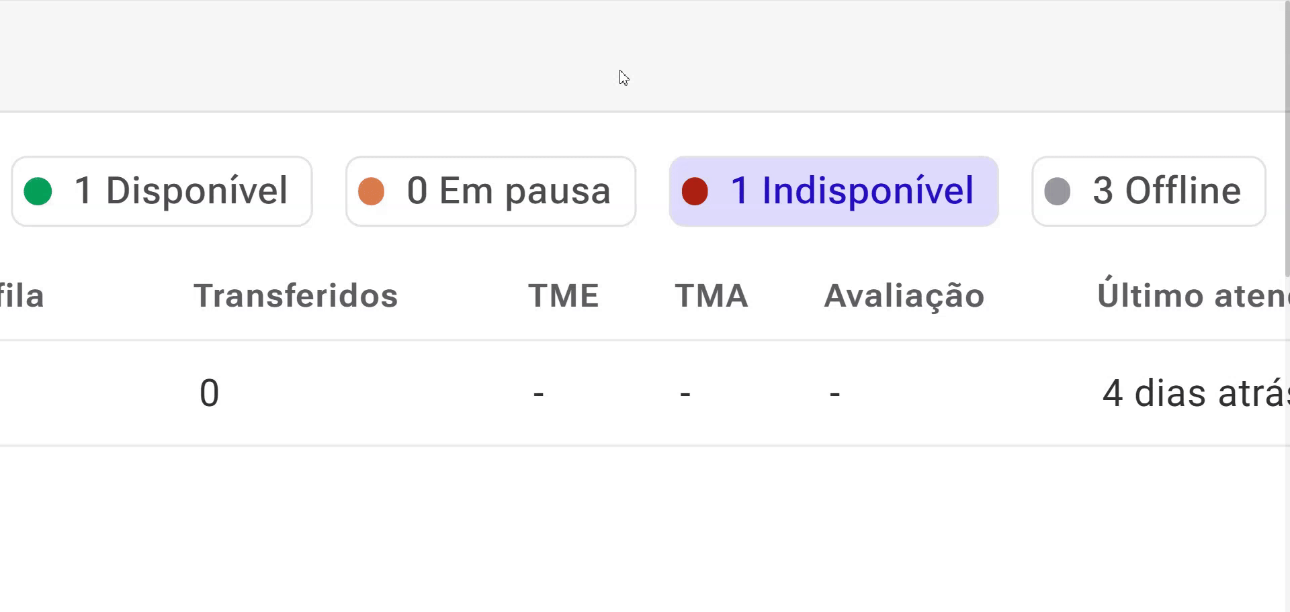1290x612 pixels.
Task: Click the Último atendimento column header
Action: 1193,296
